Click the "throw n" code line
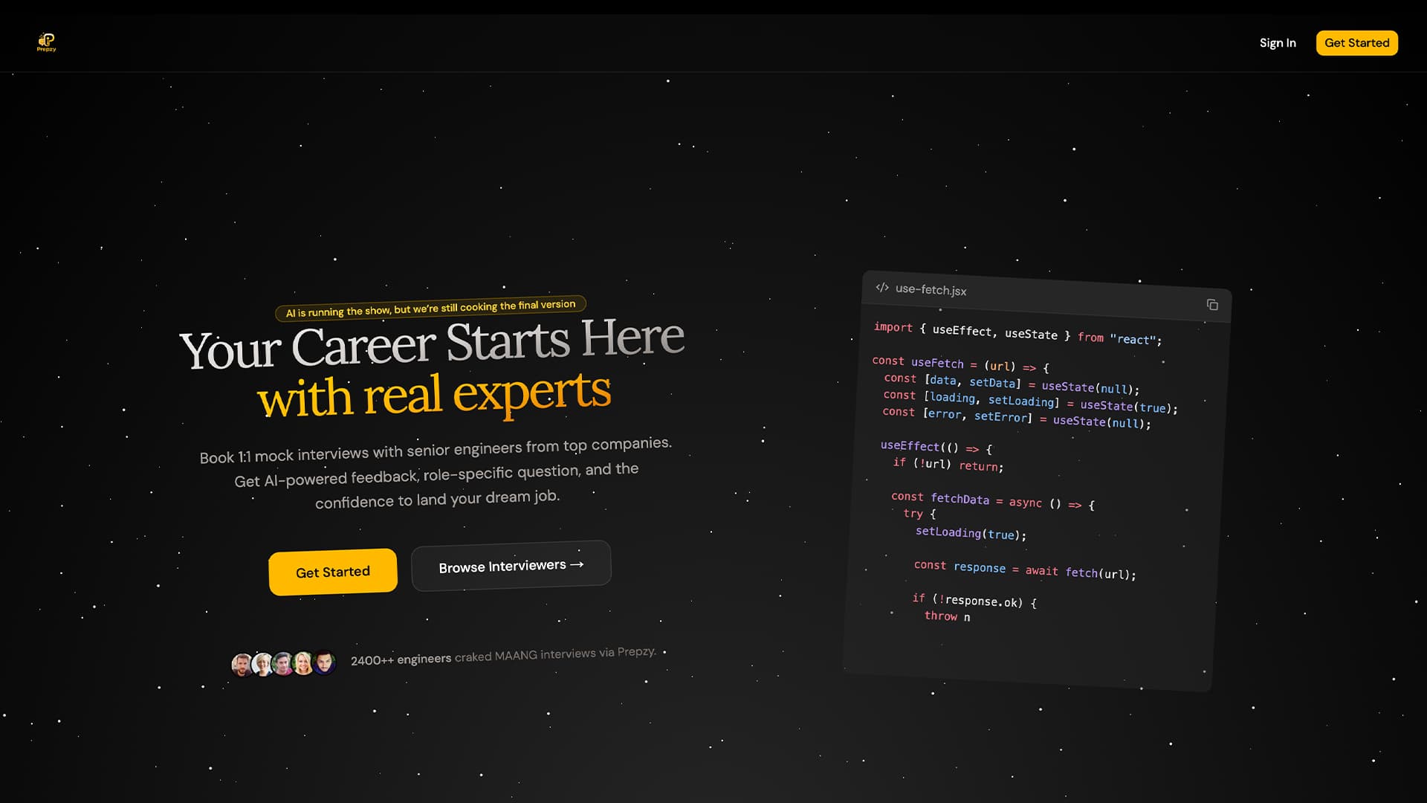Viewport: 1427px width, 803px height. pos(947,616)
